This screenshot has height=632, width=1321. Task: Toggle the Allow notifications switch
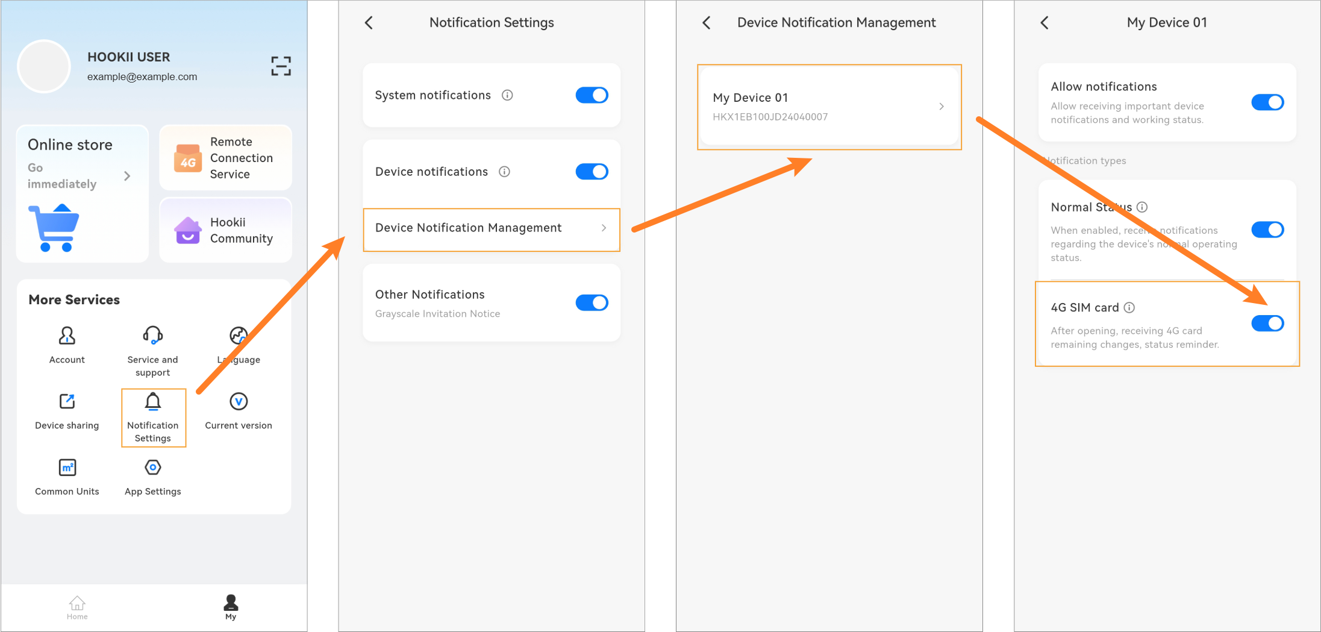point(1267,102)
